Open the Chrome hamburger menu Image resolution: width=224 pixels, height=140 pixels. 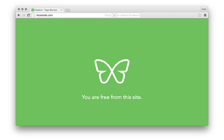pos(205,15)
